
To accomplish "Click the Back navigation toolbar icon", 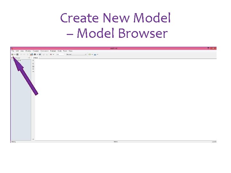I will 21,54.
